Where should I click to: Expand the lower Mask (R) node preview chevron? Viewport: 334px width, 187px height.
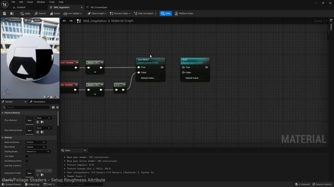coord(95,94)
